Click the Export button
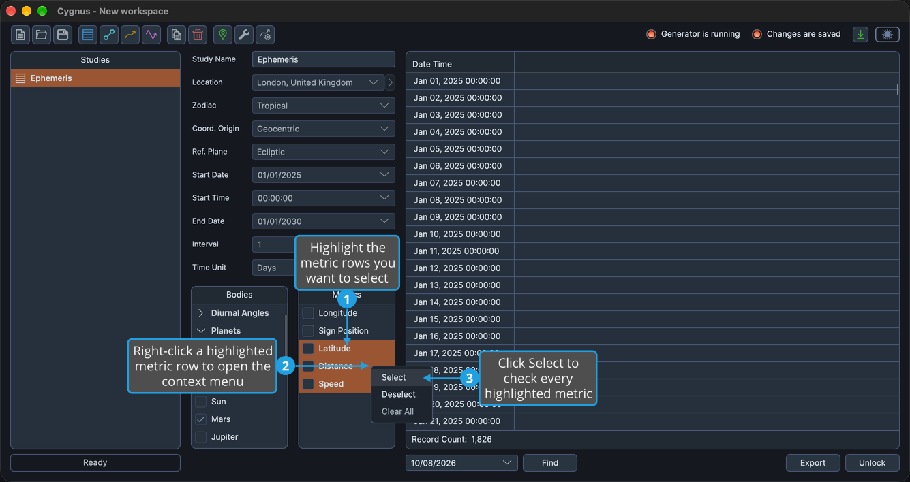This screenshot has width=910, height=482. point(813,463)
